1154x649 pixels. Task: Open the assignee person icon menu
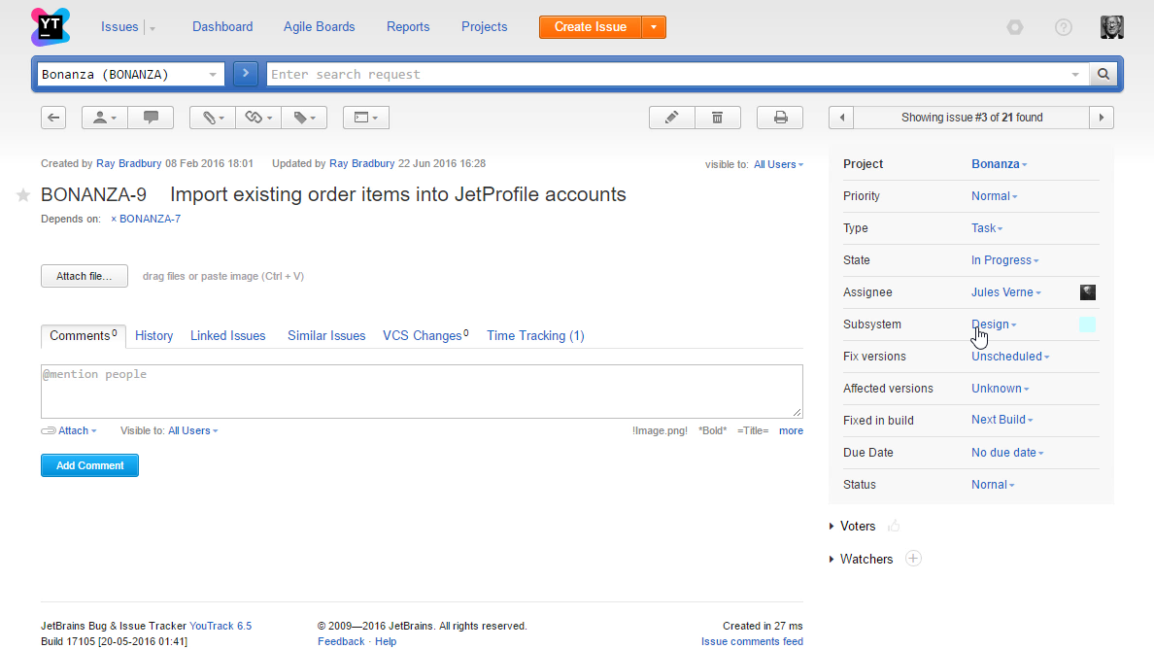[x=104, y=118]
